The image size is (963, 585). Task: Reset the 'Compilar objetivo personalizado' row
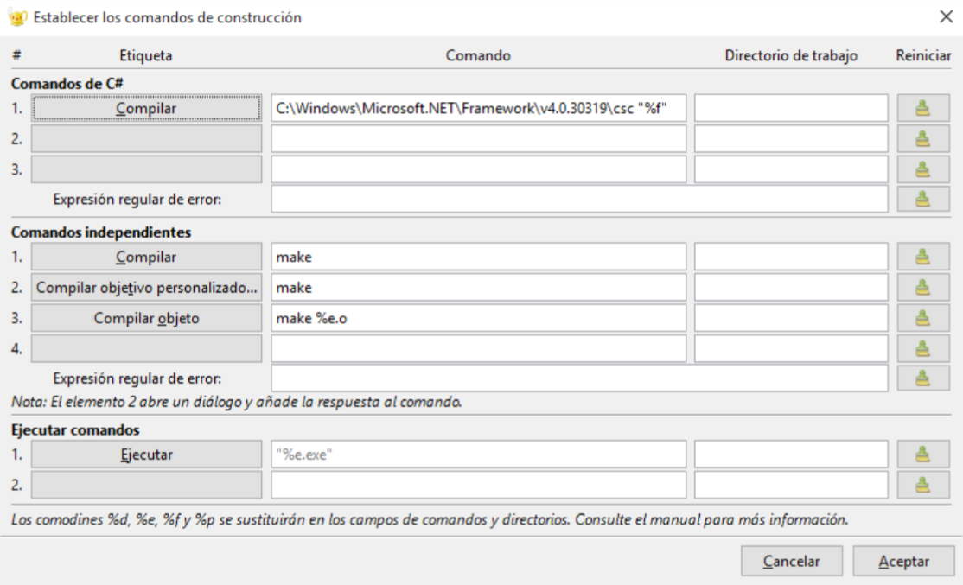click(923, 287)
